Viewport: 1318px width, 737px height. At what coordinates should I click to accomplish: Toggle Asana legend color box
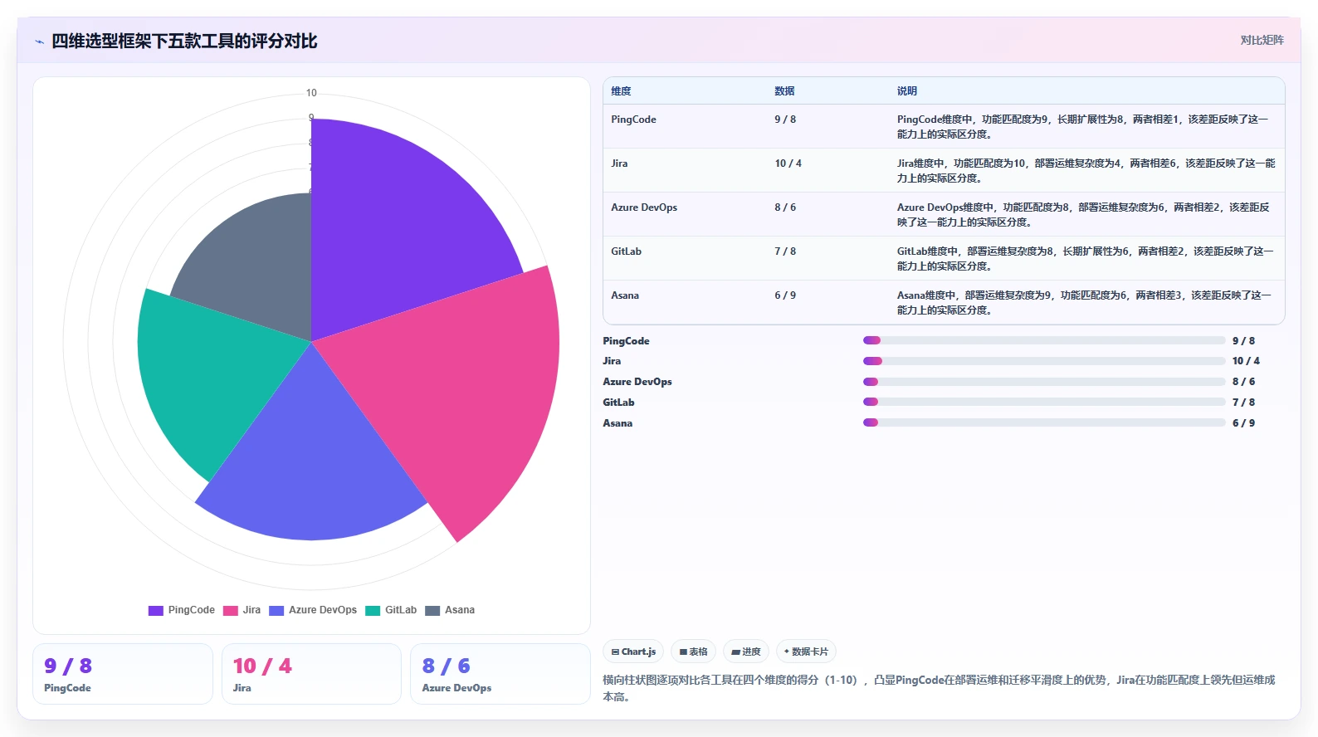pyautogui.click(x=432, y=610)
